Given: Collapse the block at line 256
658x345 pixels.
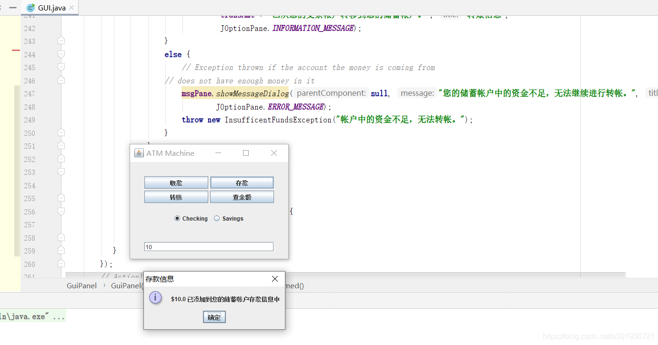Looking at the screenshot, I should click(61, 212).
